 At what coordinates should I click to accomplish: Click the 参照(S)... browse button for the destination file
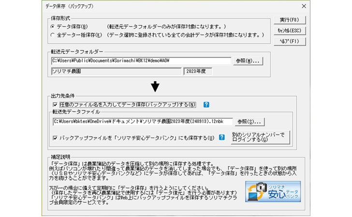click(249, 122)
